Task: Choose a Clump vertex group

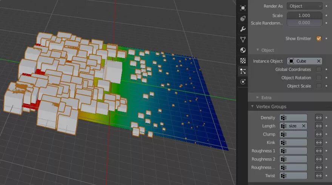Action: tap(293, 134)
